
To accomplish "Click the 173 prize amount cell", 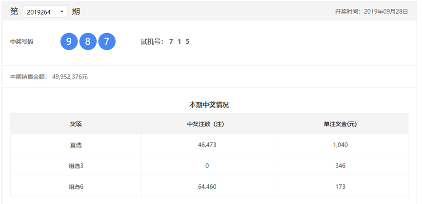I will [340, 187].
